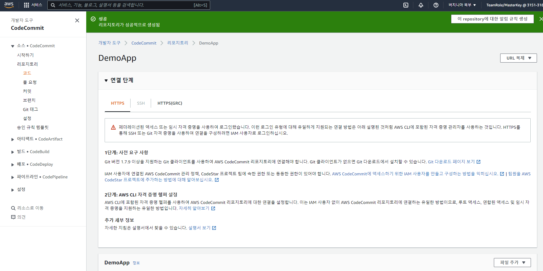
Task: Open 'Git 다운로드 페이지 보기' link
Action: coord(451,162)
